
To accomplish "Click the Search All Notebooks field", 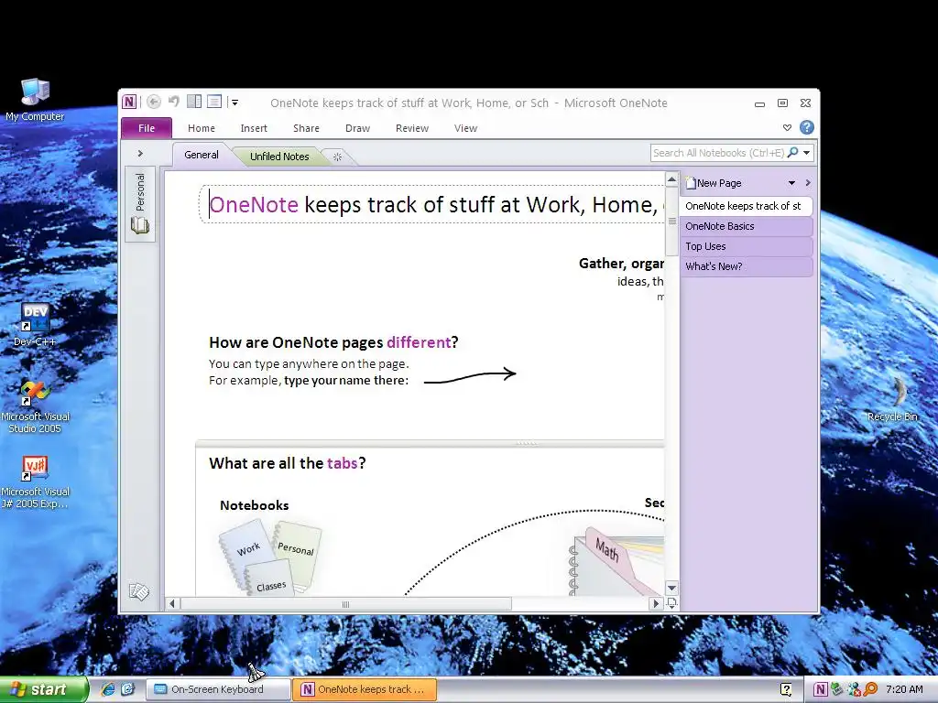I will coord(718,153).
